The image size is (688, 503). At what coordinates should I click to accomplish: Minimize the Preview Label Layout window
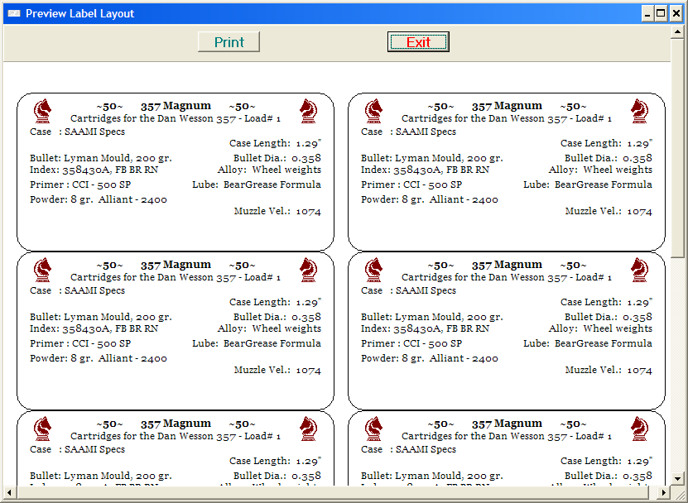(x=647, y=13)
